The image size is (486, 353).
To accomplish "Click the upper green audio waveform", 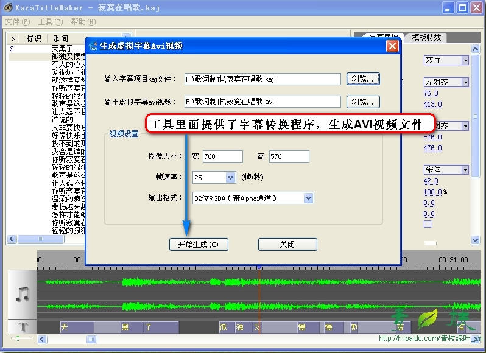I will pos(258,282).
